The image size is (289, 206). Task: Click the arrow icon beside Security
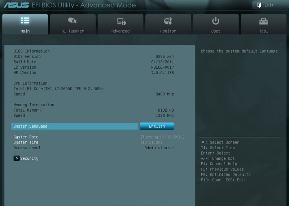pyautogui.click(x=17, y=158)
